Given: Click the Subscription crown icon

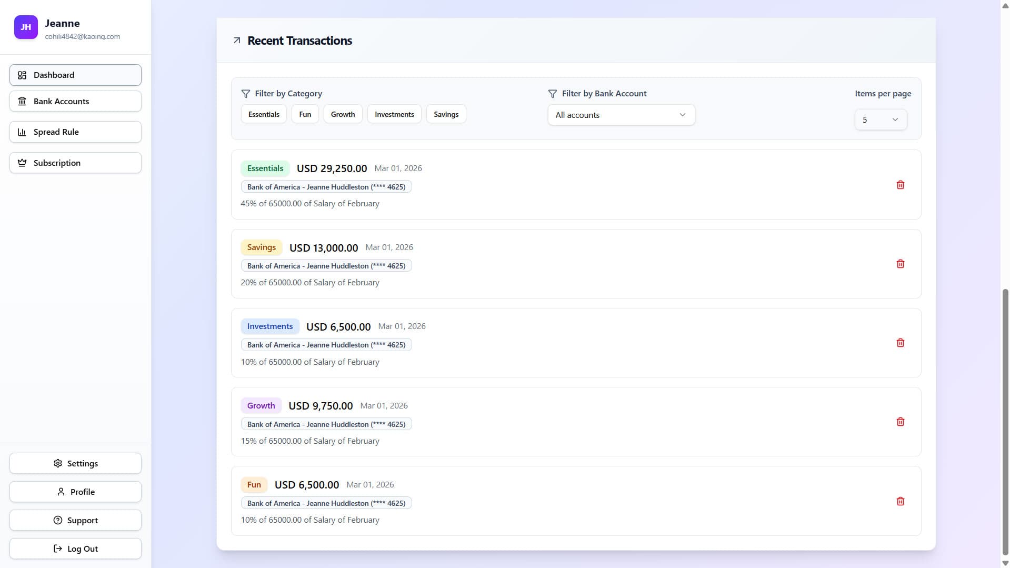Looking at the screenshot, I should click(x=22, y=163).
